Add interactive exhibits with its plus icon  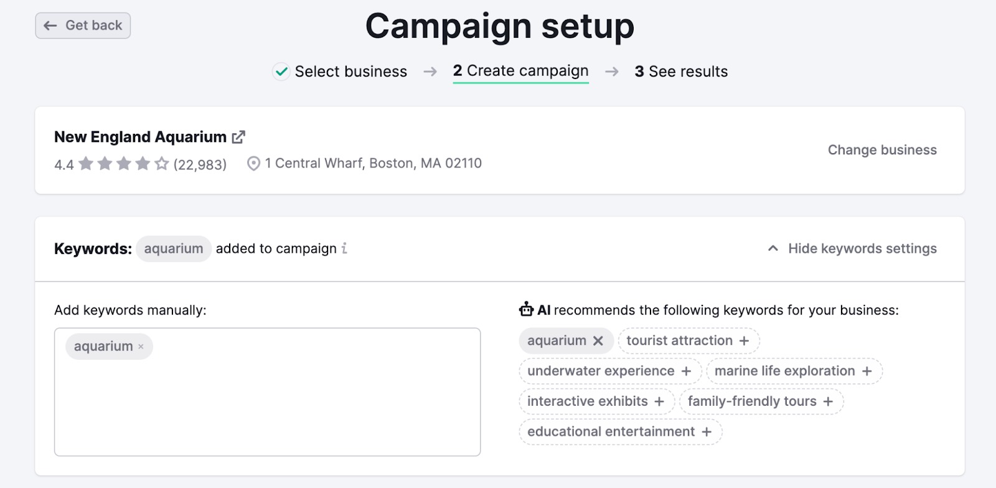coord(660,401)
